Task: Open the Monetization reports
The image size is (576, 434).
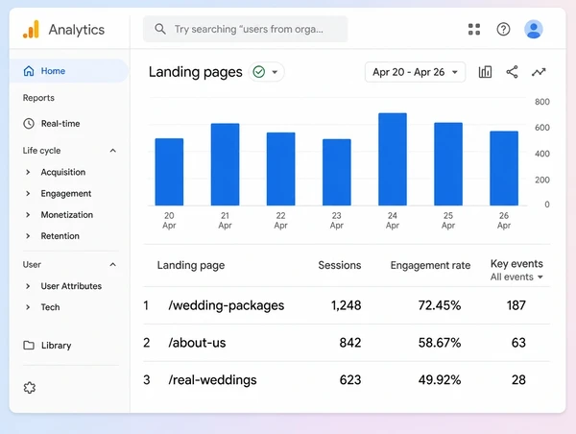Action: click(67, 215)
